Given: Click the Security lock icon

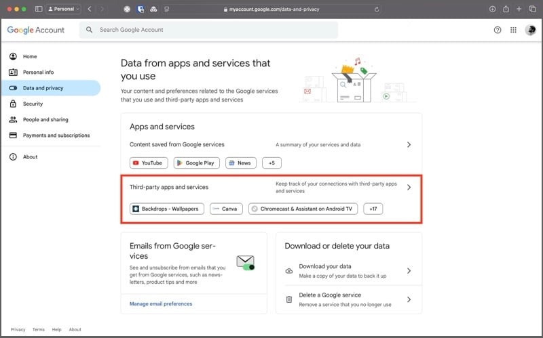Looking at the screenshot, I should (13, 104).
